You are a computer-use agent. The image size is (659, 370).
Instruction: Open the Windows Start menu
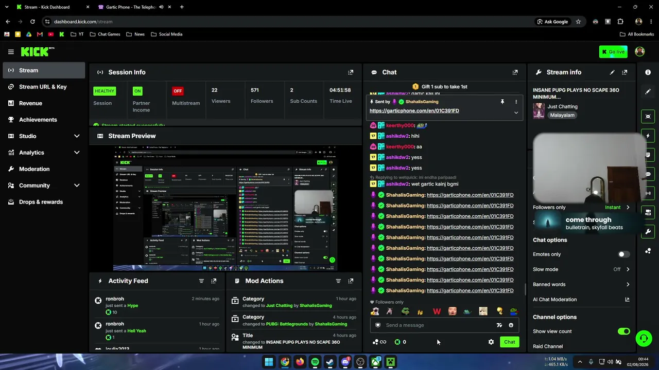pos(269,362)
